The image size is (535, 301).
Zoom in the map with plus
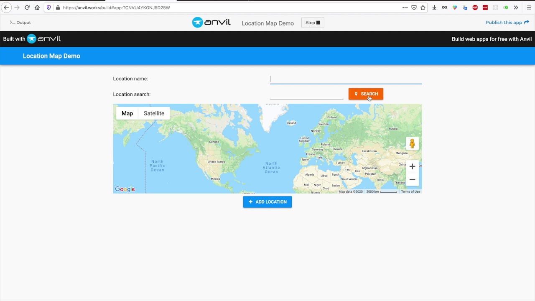pyautogui.click(x=412, y=166)
